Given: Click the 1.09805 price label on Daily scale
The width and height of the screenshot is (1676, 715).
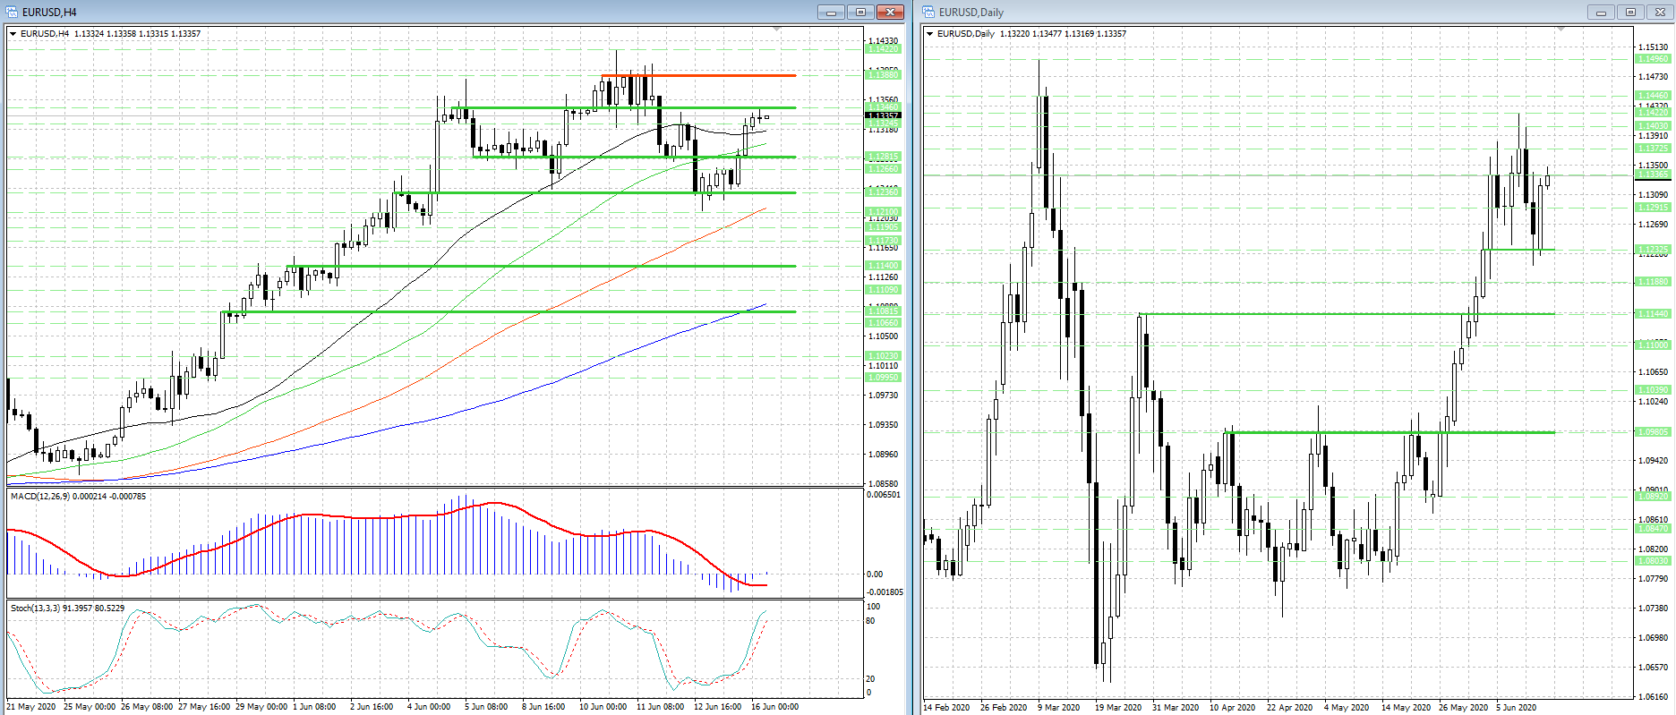Looking at the screenshot, I should tap(1653, 432).
